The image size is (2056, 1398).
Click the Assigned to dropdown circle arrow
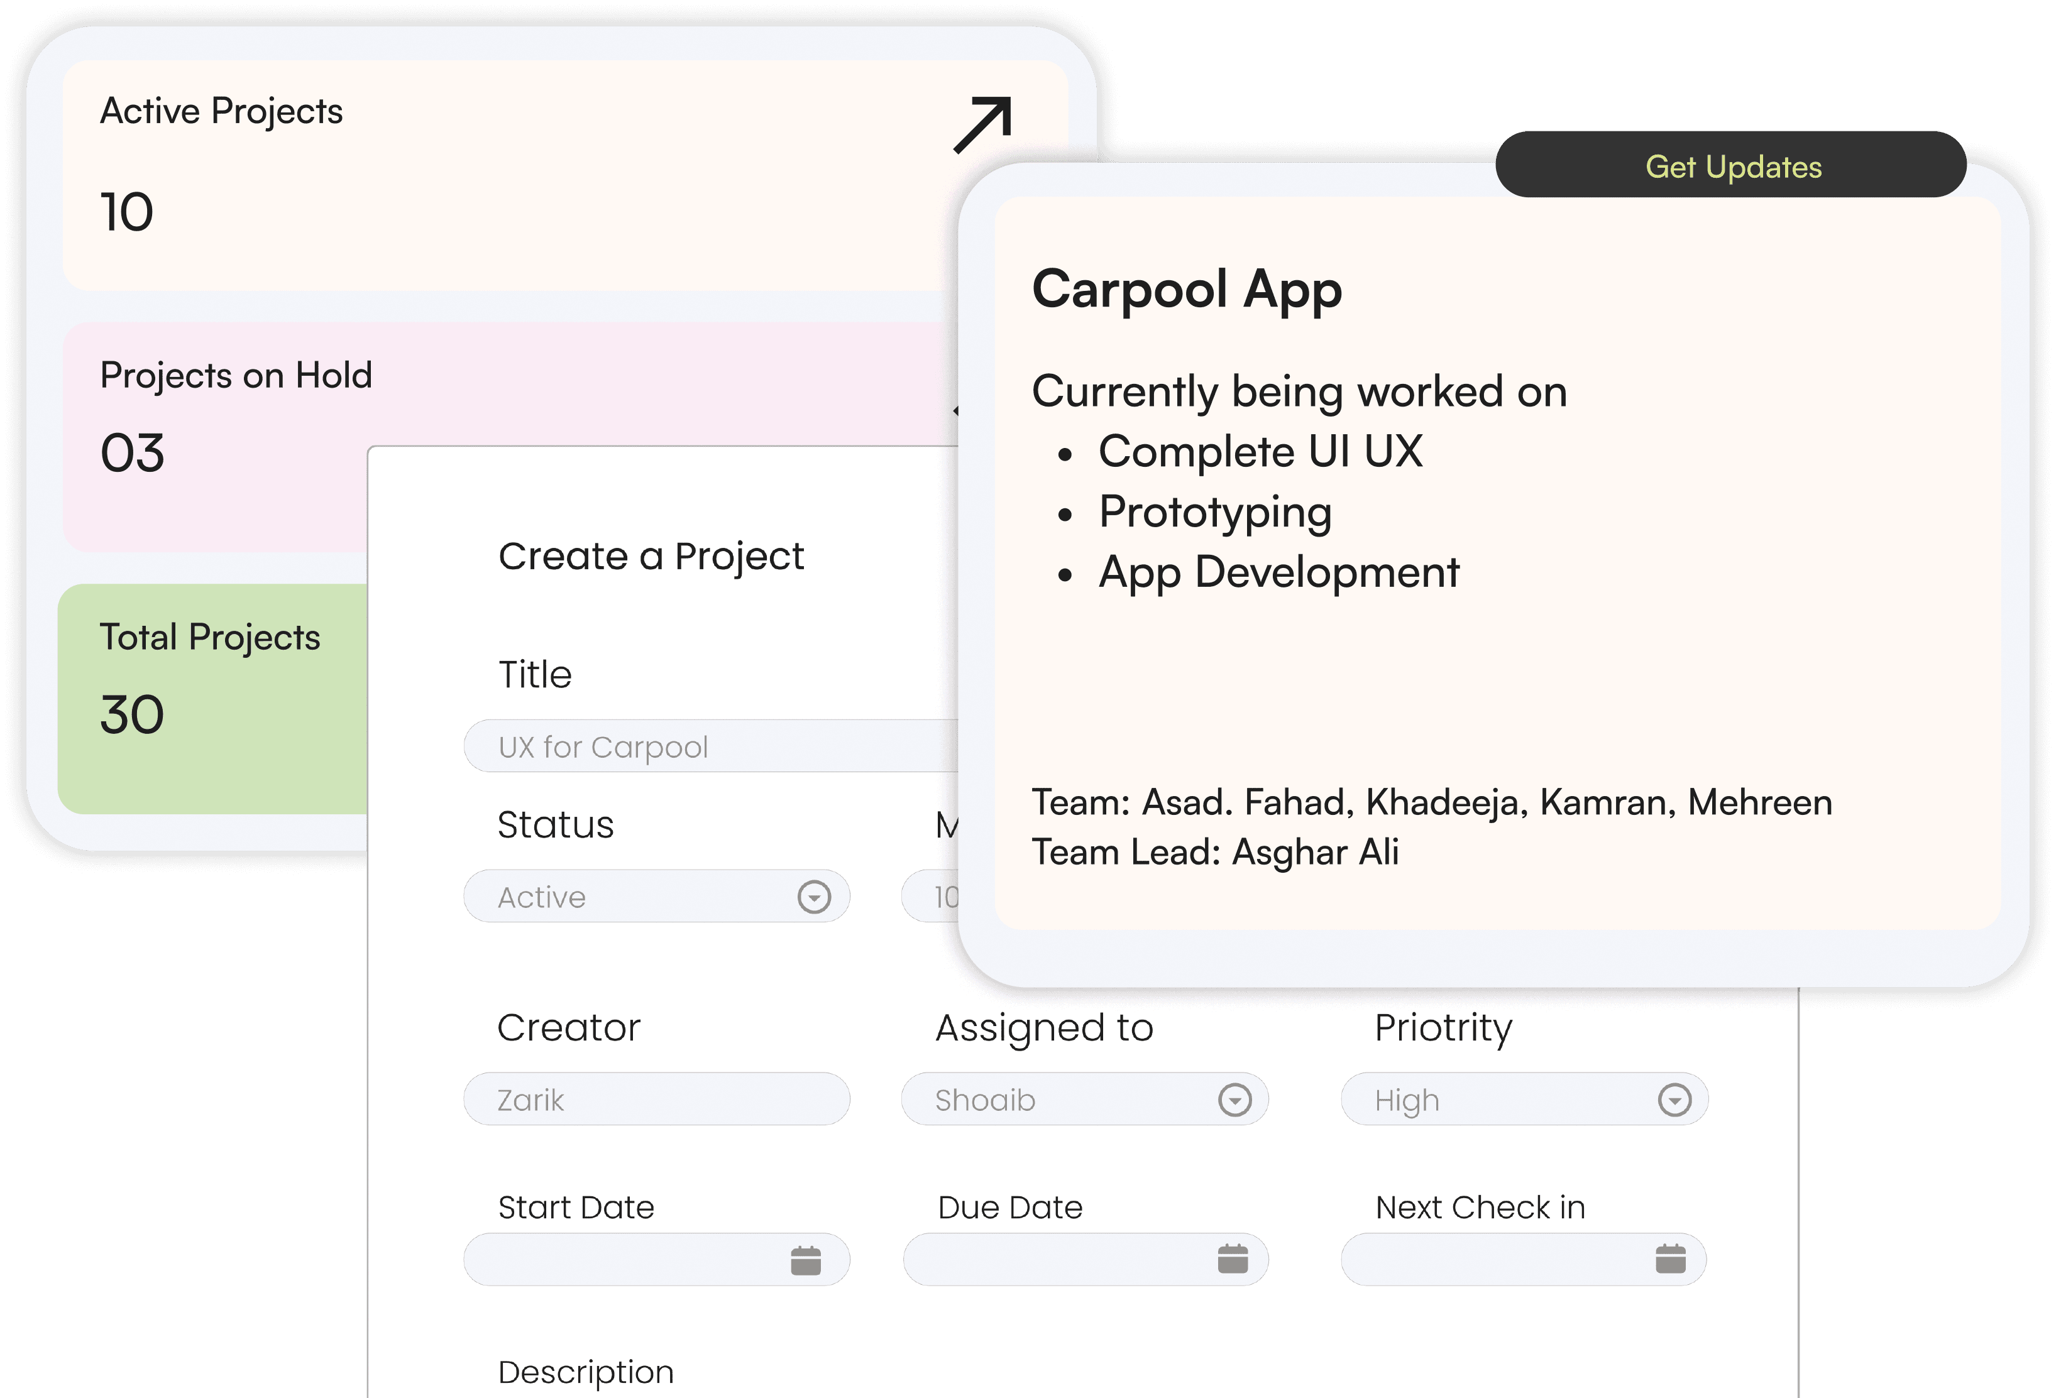[1234, 1100]
